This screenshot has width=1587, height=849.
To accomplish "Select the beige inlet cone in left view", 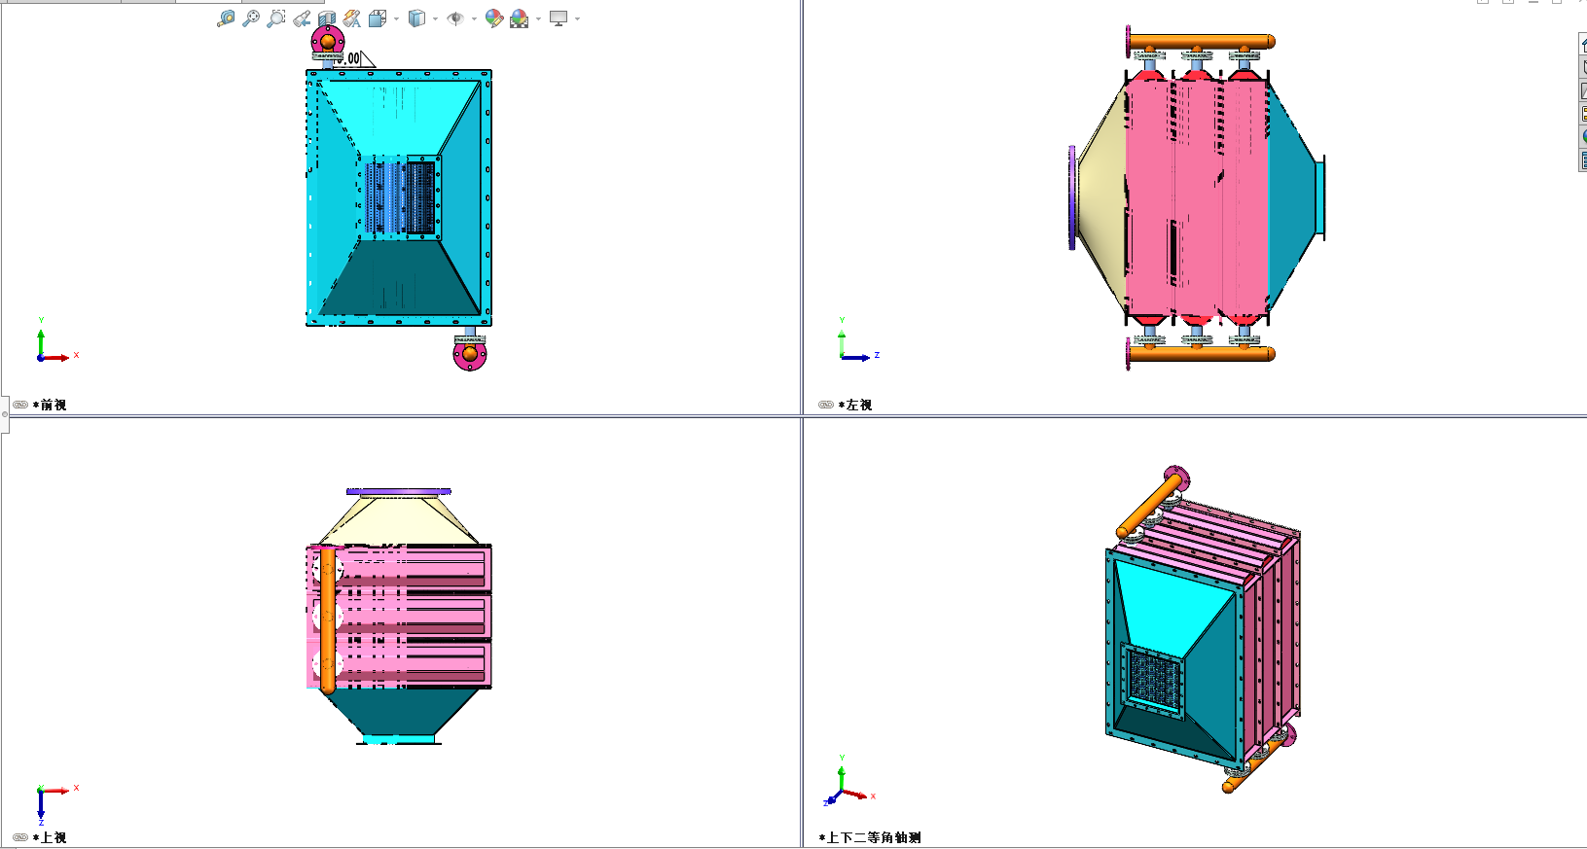I will click(x=1102, y=197).
